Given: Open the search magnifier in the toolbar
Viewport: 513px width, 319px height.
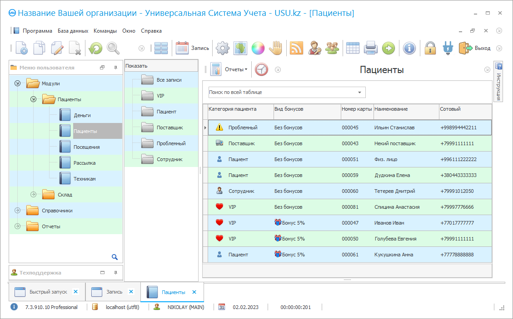Looking at the screenshot, I should tap(113, 48).
